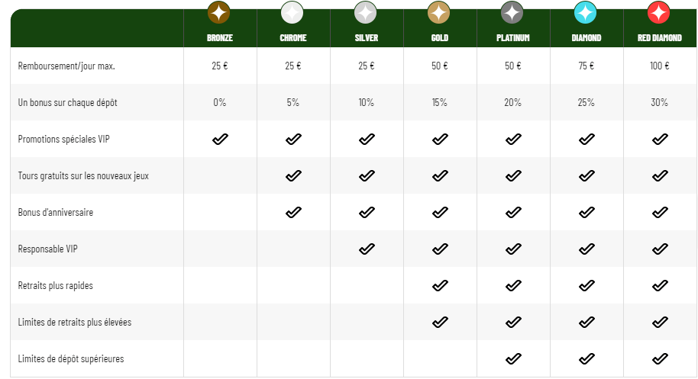
Task: Click the Platinum tier star badge
Action: [x=512, y=12]
